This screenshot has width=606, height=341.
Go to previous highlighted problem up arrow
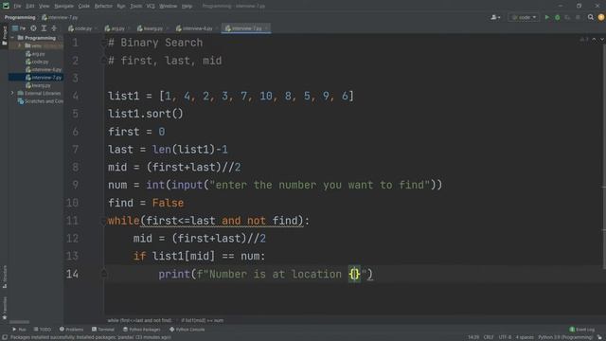(x=594, y=40)
